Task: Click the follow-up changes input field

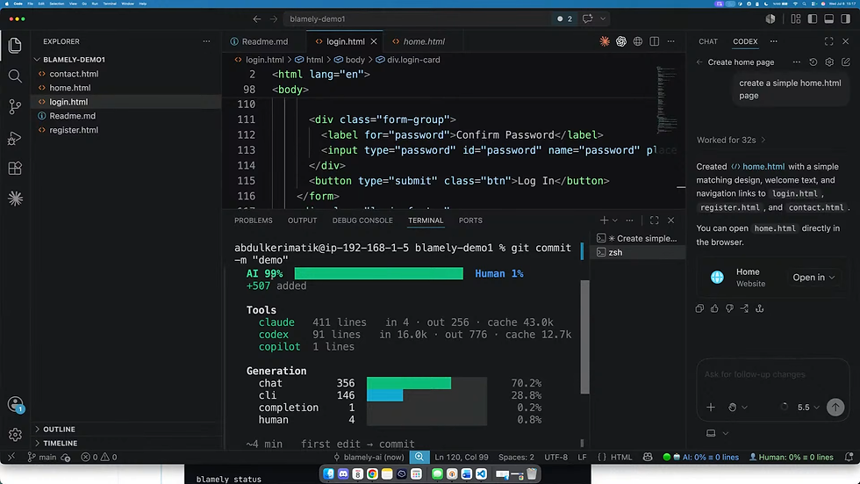Action: (772, 374)
